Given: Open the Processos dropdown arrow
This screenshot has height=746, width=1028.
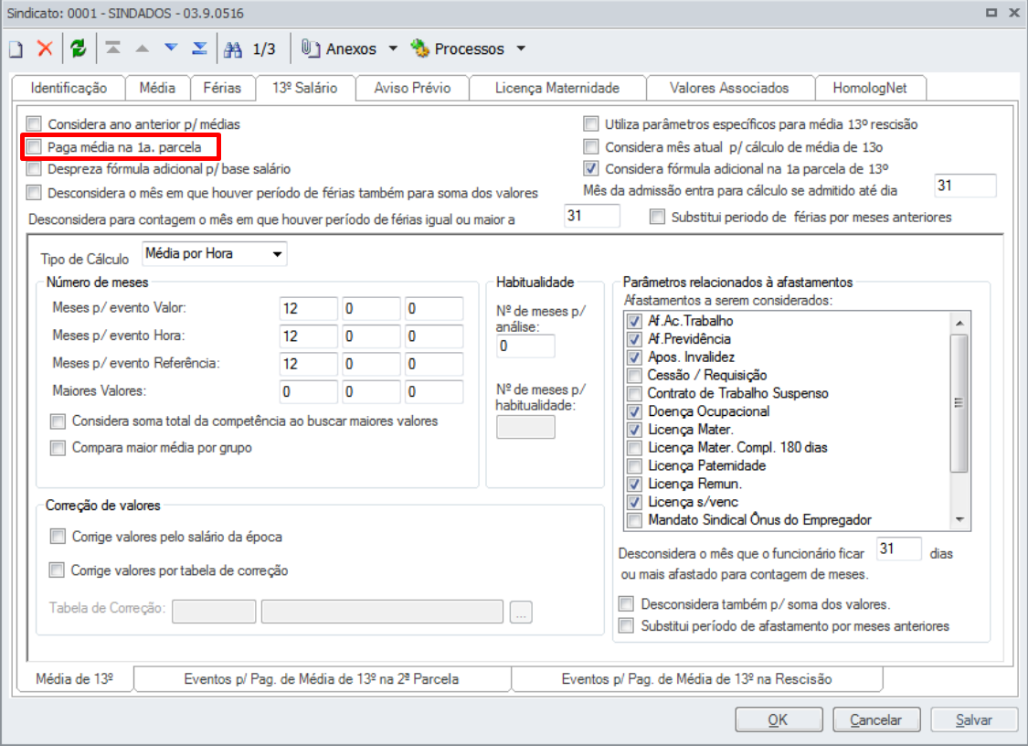Looking at the screenshot, I should (x=521, y=48).
